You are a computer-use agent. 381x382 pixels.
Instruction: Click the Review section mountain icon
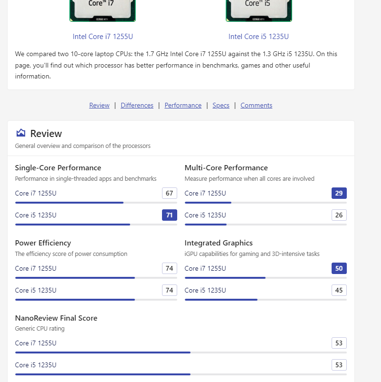click(x=20, y=133)
